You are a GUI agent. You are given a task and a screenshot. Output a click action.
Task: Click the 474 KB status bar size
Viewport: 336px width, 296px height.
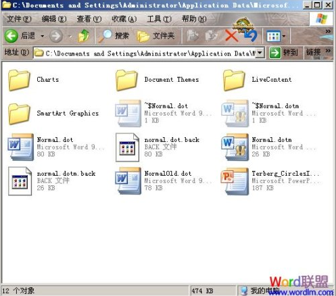point(203,291)
